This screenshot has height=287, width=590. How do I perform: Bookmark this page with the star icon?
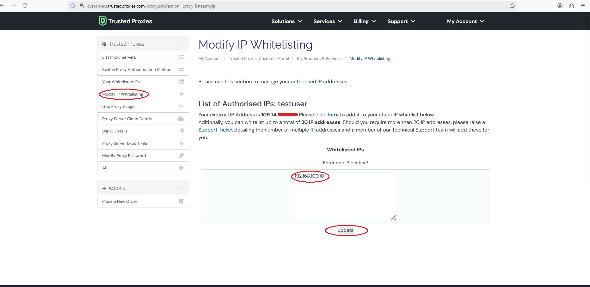(512, 6)
